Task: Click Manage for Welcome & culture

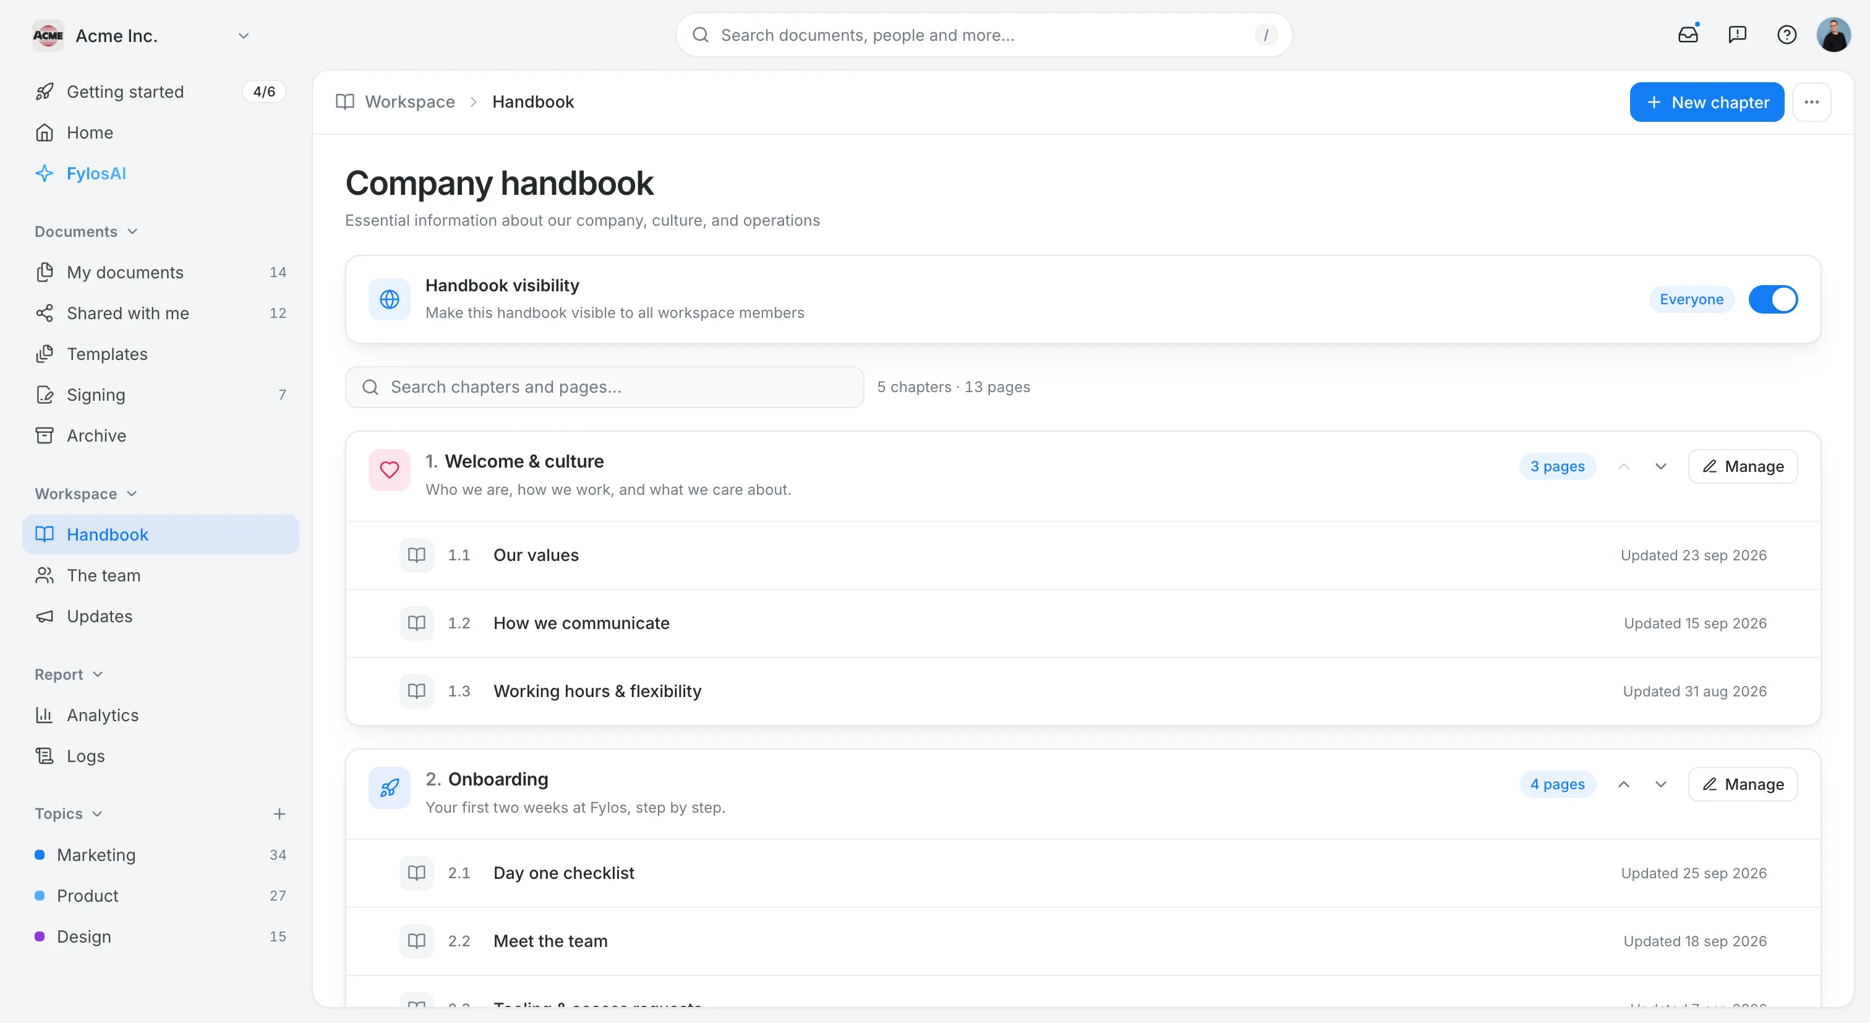Action: coord(1743,467)
